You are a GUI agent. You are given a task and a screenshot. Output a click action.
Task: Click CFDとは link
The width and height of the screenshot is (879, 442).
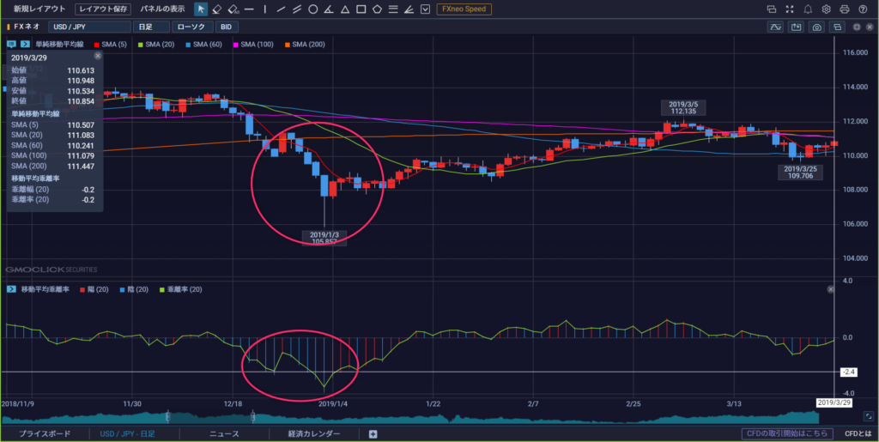[x=857, y=433]
